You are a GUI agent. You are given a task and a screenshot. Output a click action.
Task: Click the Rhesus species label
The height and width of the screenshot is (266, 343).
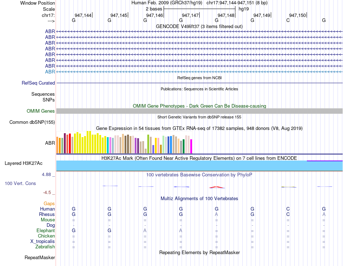(x=47, y=214)
